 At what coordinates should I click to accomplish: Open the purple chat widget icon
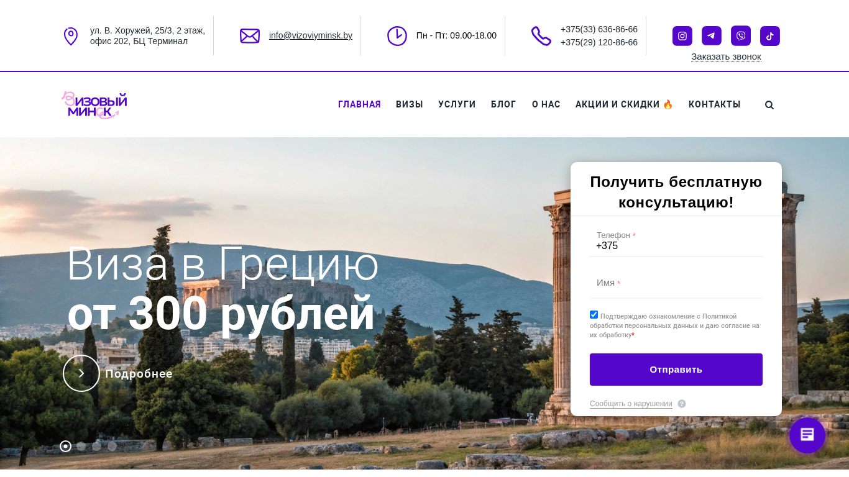point(807,435)
